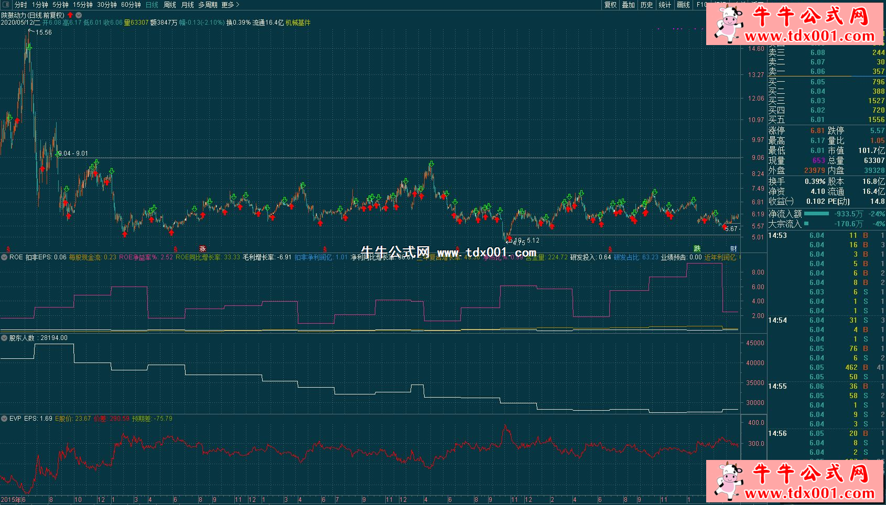Click 买一 price 6.05 in order book
The width and height of the screenshot is (886, 505).
click(x=817, y=82)
